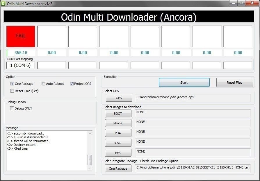The image size is (260, 181).
Task: Choose a BOOT image file
Action: coord(118,114)
